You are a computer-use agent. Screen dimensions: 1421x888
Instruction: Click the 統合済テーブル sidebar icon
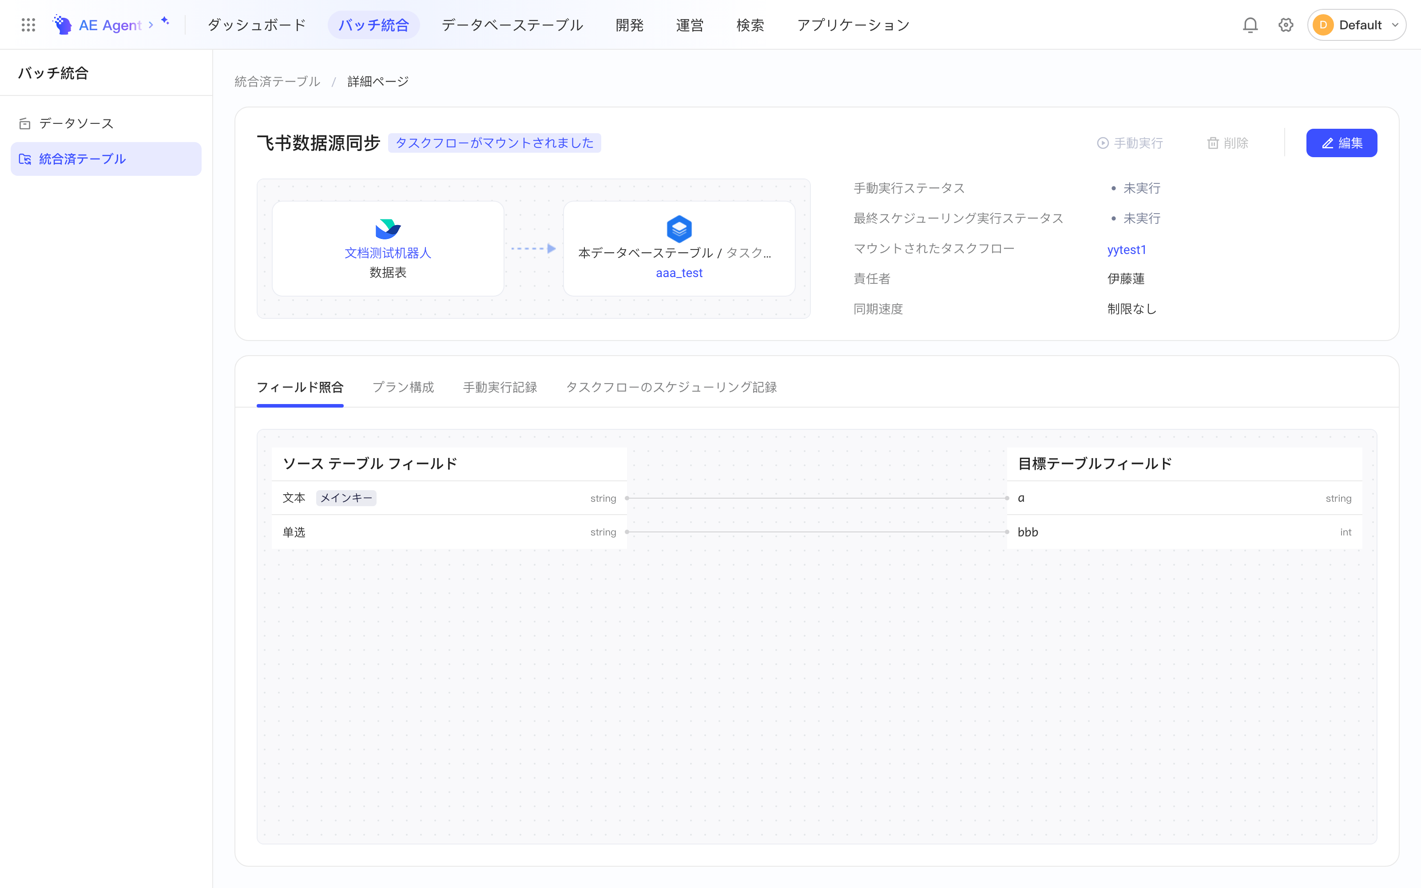(25, 159)
